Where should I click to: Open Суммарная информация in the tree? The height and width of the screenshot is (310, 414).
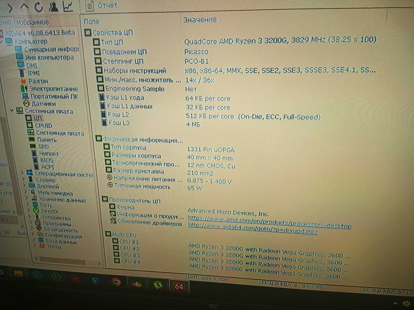pyautogui.click(x=47, y=49)
